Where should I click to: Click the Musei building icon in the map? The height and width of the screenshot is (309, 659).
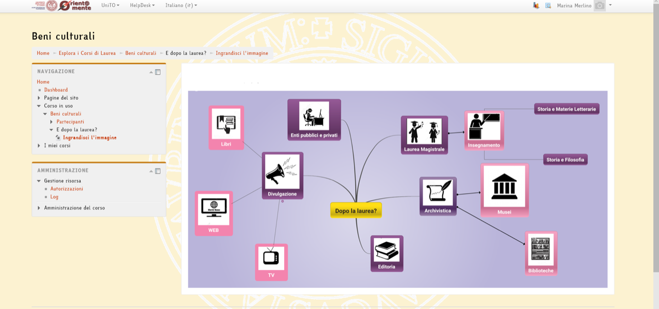coord(504,186)
